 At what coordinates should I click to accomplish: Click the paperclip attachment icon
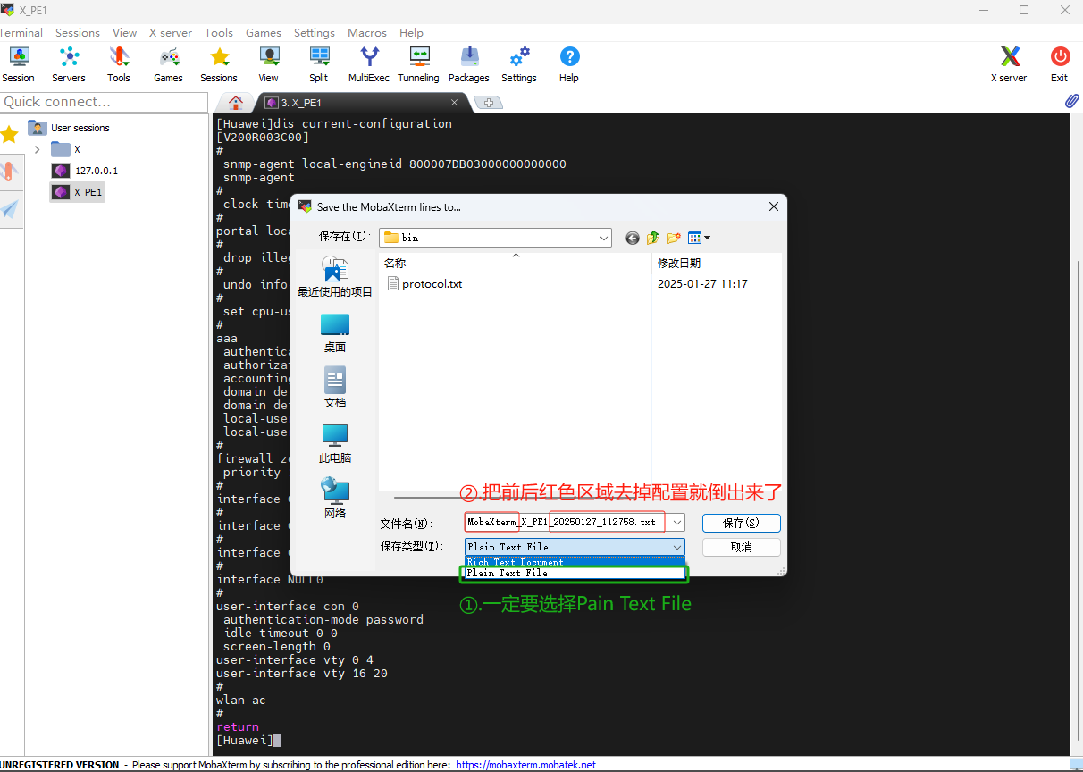(1072, 102)
